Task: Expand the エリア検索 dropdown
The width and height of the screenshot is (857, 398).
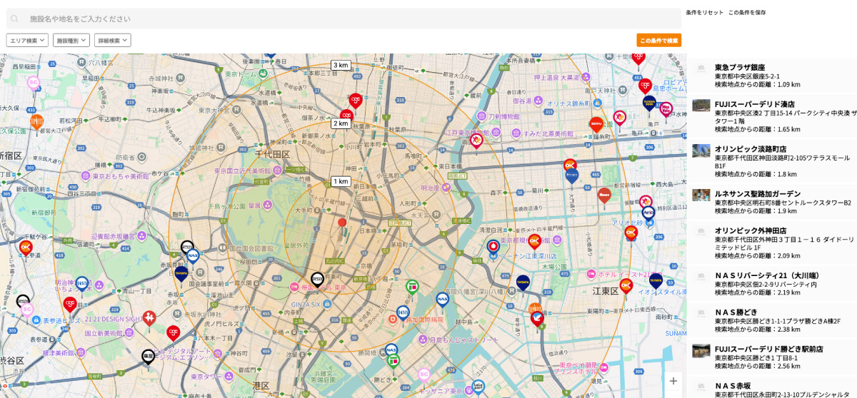Action: pyautogui.click(x=27, y=41)
